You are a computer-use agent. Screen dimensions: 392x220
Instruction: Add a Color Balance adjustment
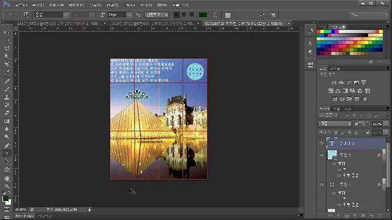(x=337, y=91)
